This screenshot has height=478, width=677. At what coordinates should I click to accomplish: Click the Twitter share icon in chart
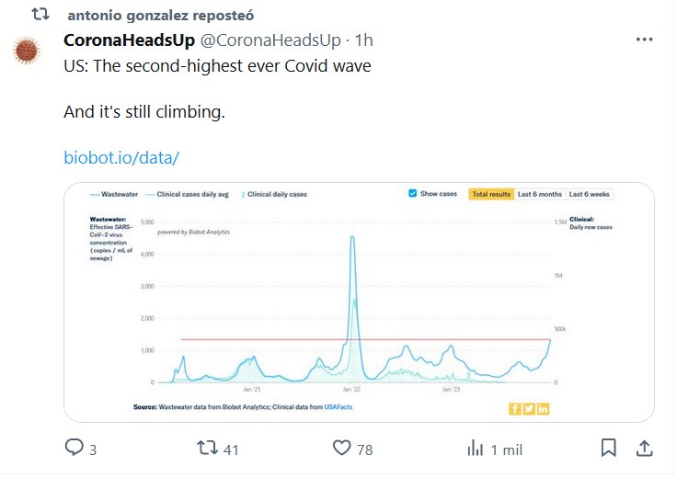(529, 408)
